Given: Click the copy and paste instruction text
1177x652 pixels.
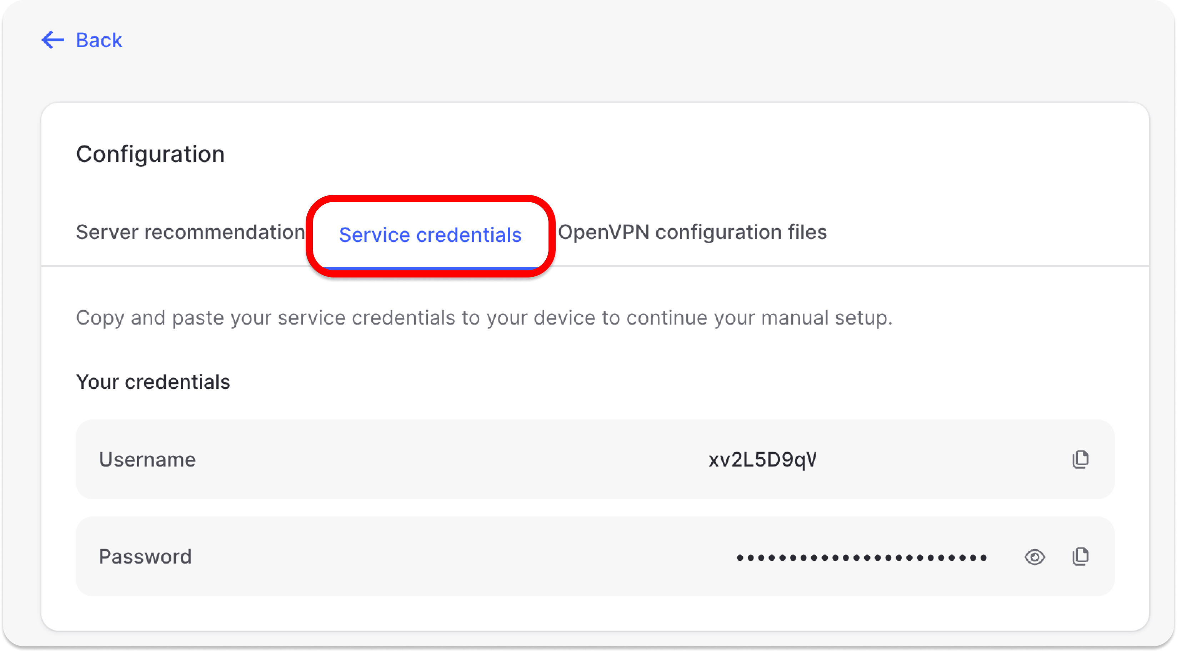Looking at the screenshot, I should click(x=484, y=318).
